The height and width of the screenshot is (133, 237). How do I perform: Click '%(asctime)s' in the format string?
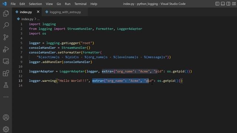tap(49, 57)
